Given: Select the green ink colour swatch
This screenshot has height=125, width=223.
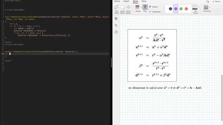Looking at the screenshot, I should pos(181,9).
